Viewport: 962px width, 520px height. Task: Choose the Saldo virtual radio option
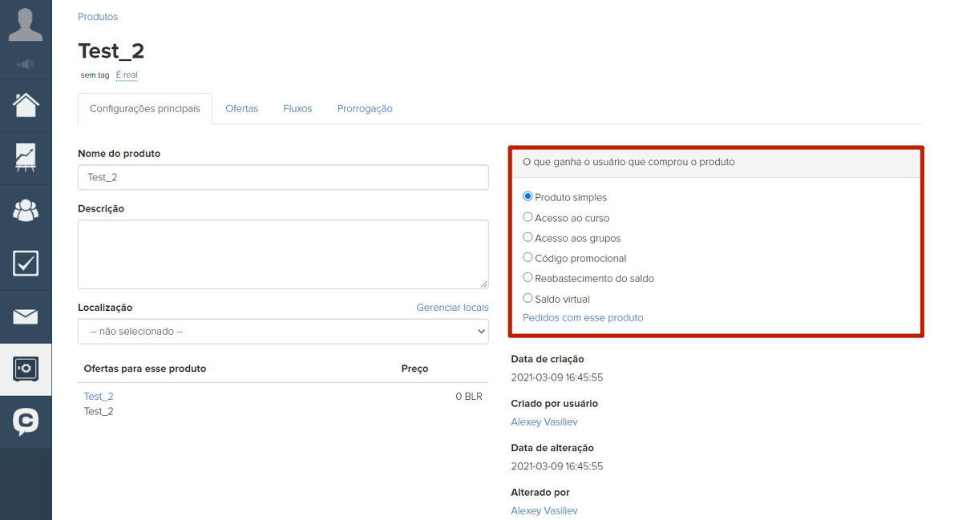[527, 298]
